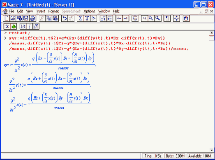Insert new execution group with [> icon
Image resolution: width=215 pixels, height=160 pixels.
tap(93, 19)
